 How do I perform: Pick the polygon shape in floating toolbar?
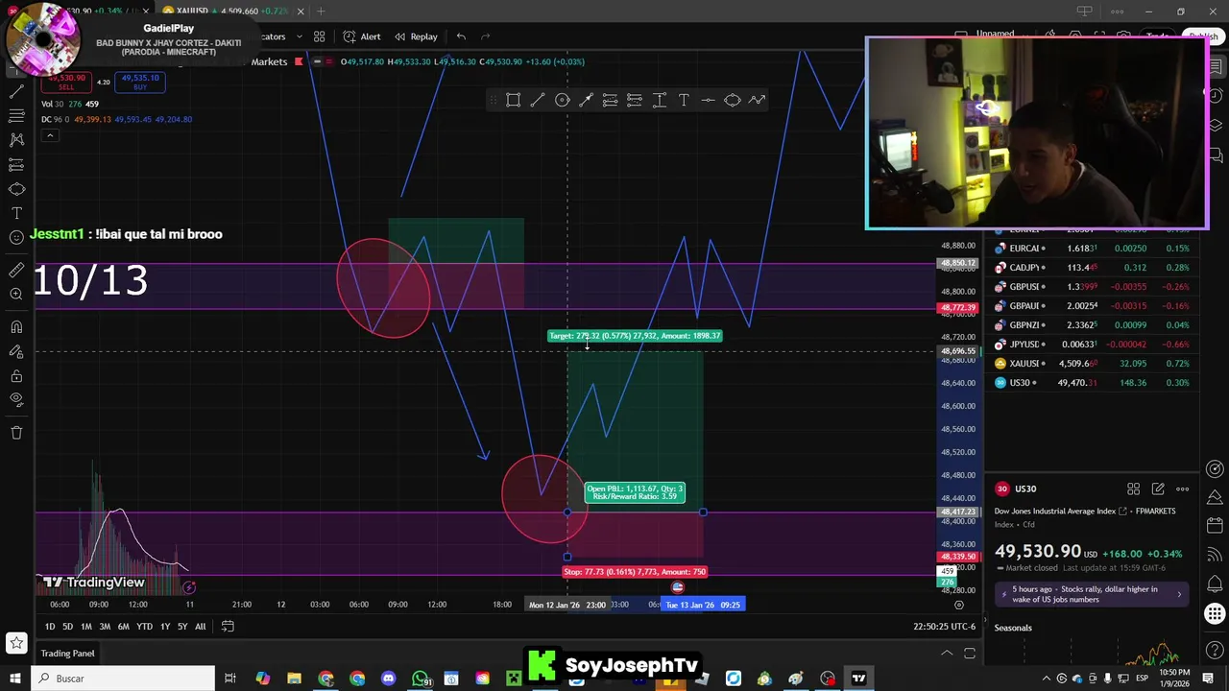pos(733,100)
